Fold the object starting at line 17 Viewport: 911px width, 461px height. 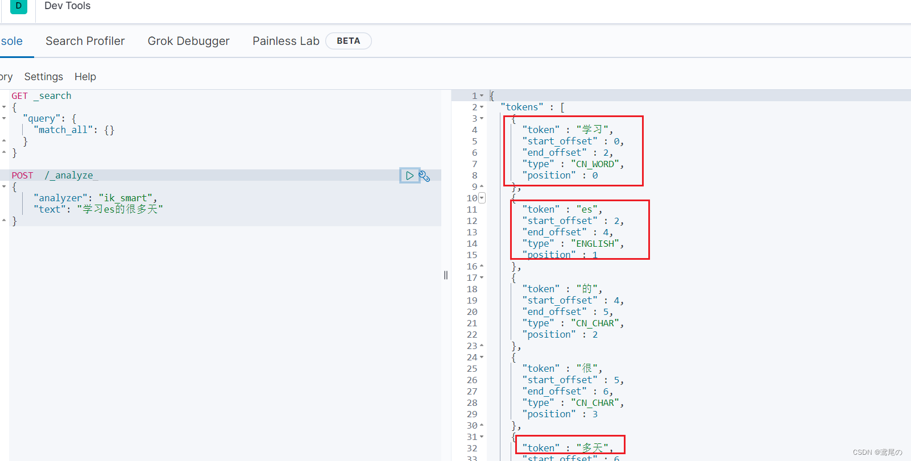482,277
